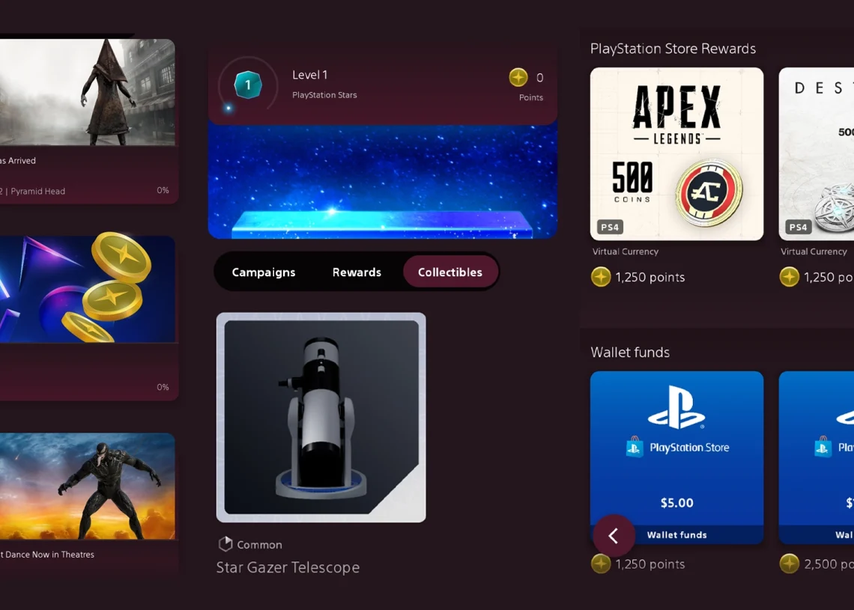Click the coin icon next to Apex 1,250 points
Viewport: 854px width, 610px height.
(601, 277)
